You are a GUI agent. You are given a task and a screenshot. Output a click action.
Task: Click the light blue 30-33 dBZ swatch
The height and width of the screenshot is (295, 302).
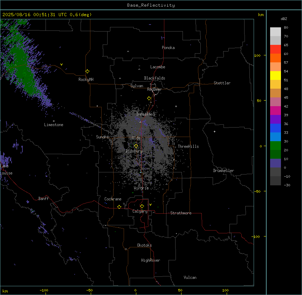coord(275,137)
